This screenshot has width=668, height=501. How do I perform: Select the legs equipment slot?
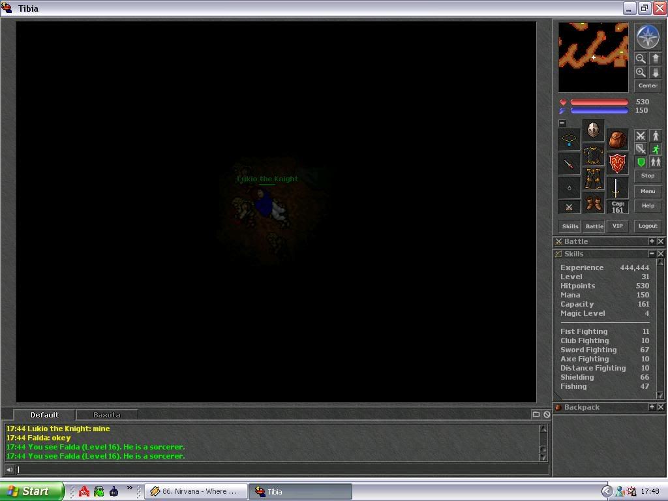tap(593, 179)
